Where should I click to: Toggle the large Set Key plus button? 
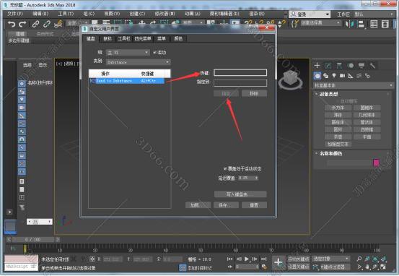point(279,262)
